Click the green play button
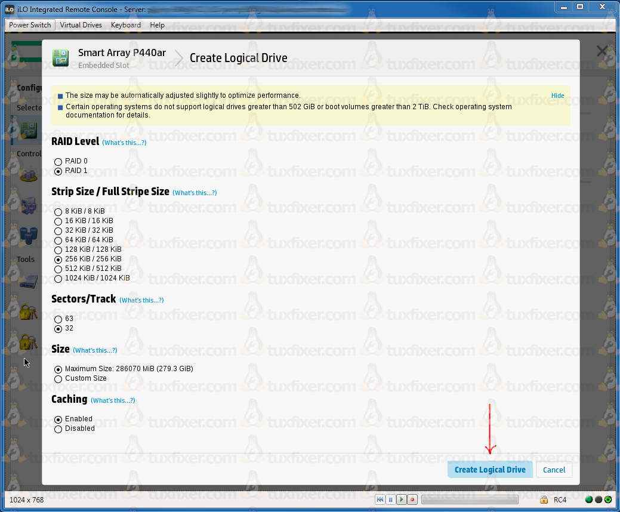620x512 pixels. 402,499
